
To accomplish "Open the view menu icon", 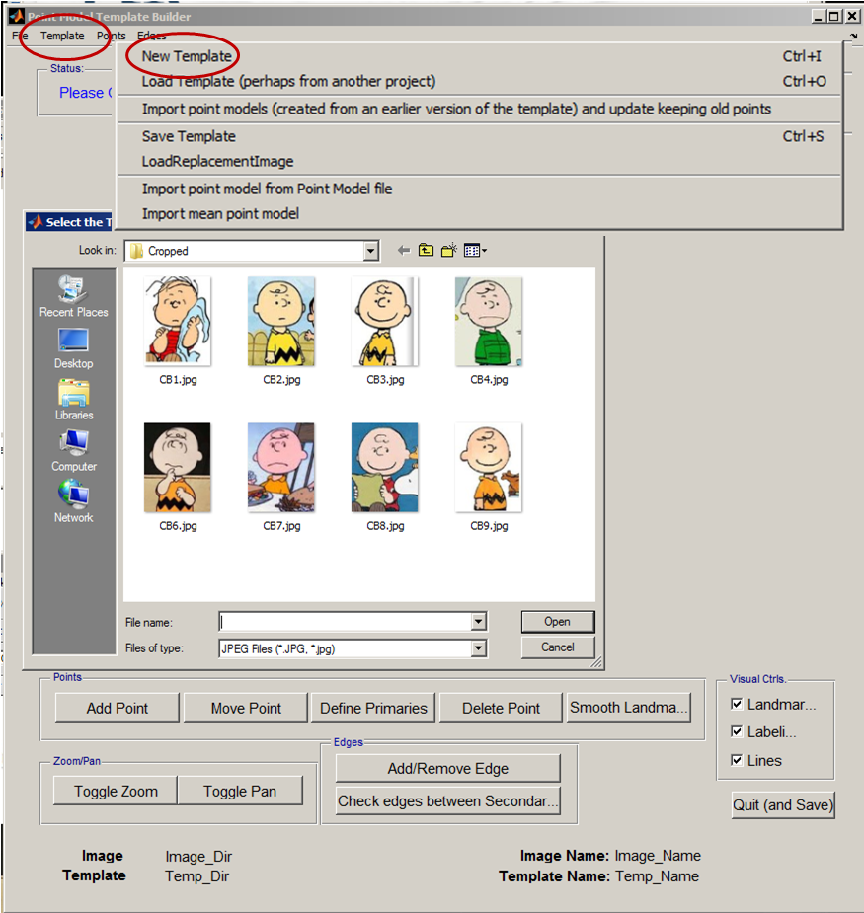I will click(x=475, y=251).
